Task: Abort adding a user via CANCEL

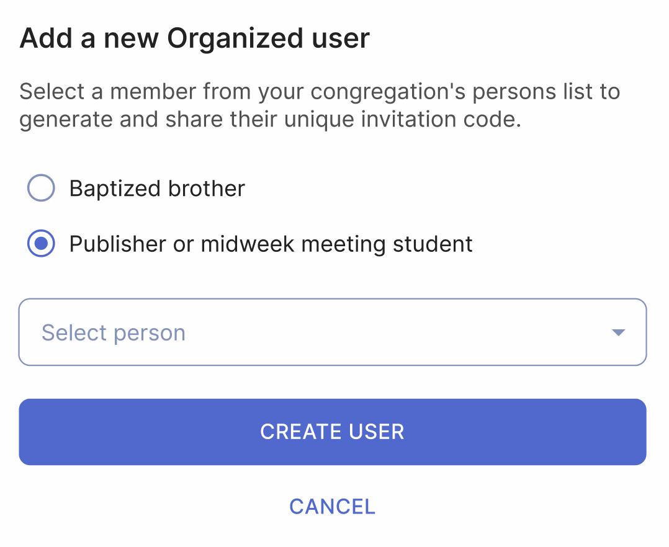Action: coord(333,506)
